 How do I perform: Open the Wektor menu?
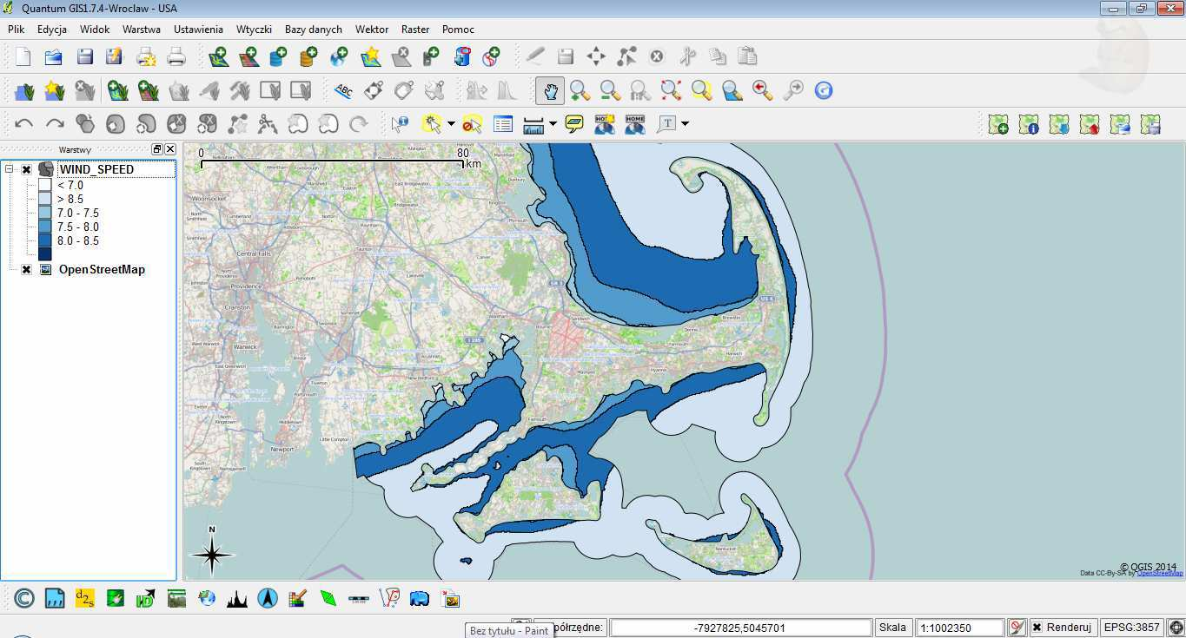[x=372, y=29]
